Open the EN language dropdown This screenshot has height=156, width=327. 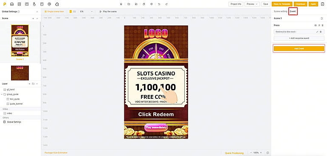click(86, 11)
